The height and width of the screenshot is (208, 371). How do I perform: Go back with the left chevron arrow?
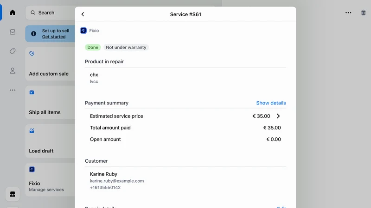[83, 14]
